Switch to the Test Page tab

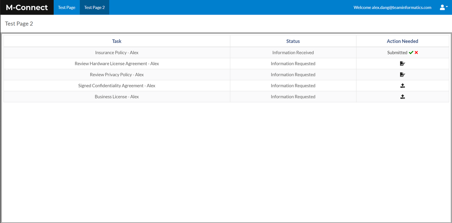click(66, 7)
